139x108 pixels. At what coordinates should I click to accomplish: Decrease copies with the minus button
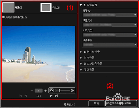pos(32,90)
